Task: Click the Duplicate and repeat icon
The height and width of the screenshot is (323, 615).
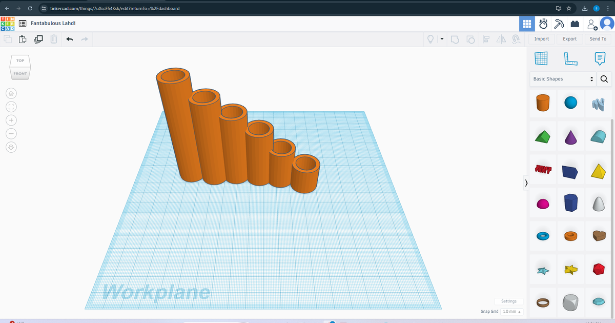Action: 38,39
